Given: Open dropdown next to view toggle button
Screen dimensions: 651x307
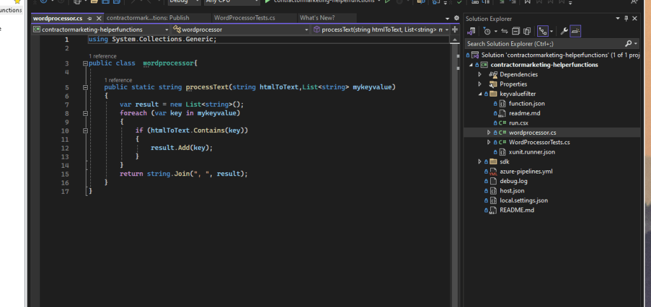Looking at the screenshot, I should pos(551,32).
